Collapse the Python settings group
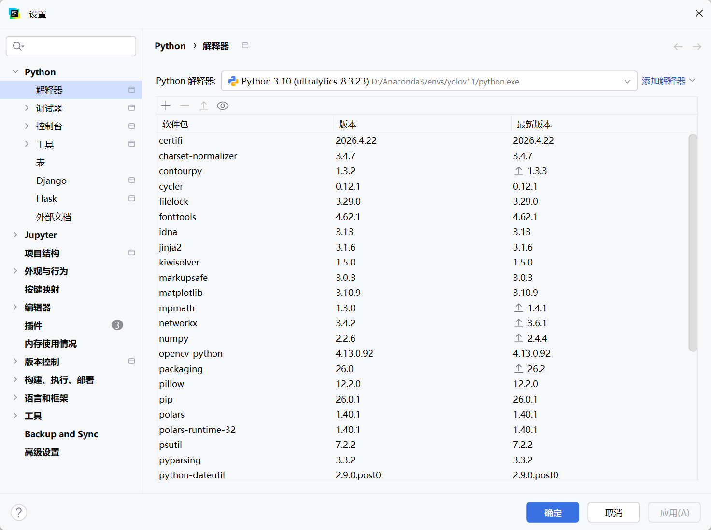The height and width of the screenshot is (530, 711). pos(15,72)
